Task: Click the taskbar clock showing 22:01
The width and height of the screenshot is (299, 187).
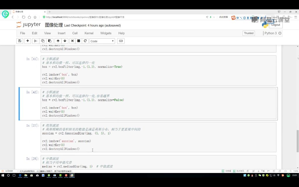Action: point(295,175)
